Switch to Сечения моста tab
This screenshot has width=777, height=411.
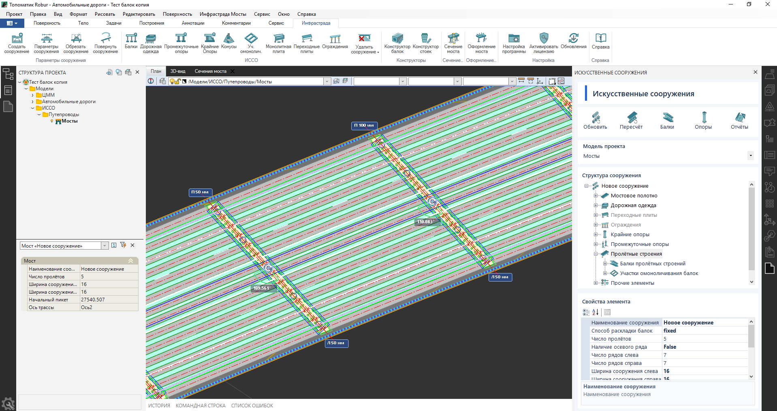click(210, 71)
